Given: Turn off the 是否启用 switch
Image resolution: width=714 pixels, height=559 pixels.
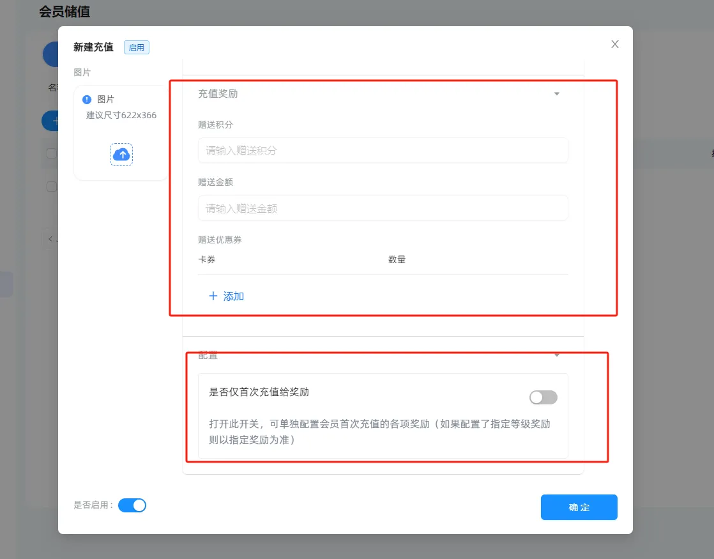Looking at the screenshot, I should [132, 505].
